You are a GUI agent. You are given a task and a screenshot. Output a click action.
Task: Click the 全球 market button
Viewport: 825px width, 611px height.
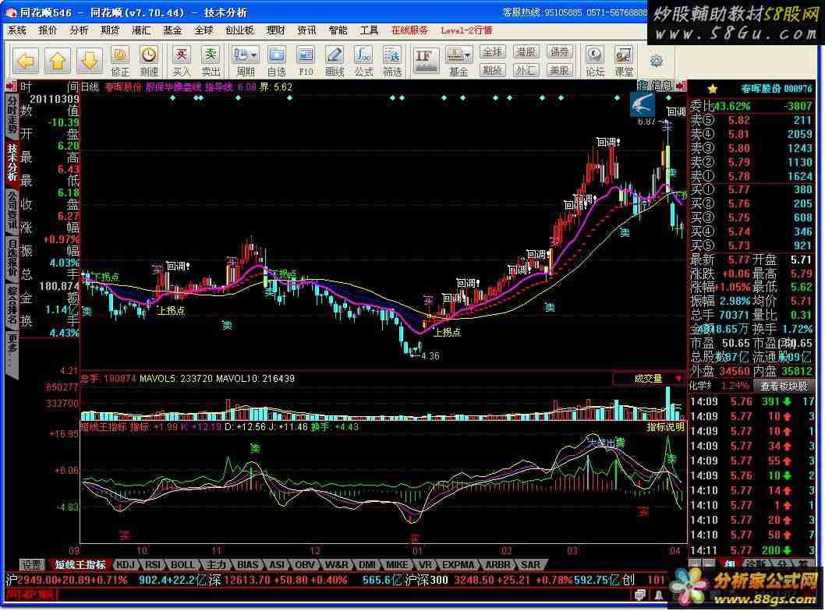pos(493,51)
